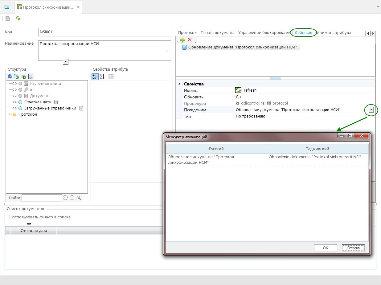
Task: Switch to the Печать документа tab
Action: coord(217,33)
